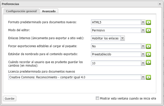Expand the Preestablecido naming standard dropdown
This screenshot has width=164, height=106.
[143, 54]
